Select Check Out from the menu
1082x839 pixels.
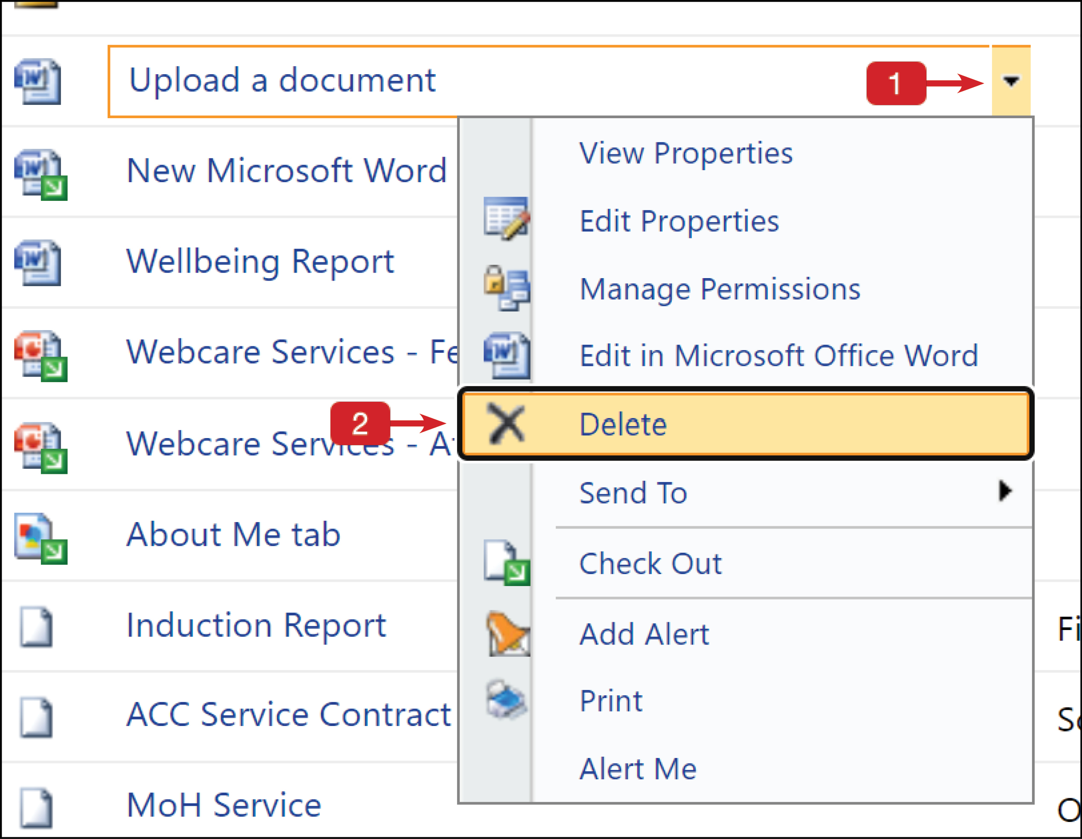[650, 563]
